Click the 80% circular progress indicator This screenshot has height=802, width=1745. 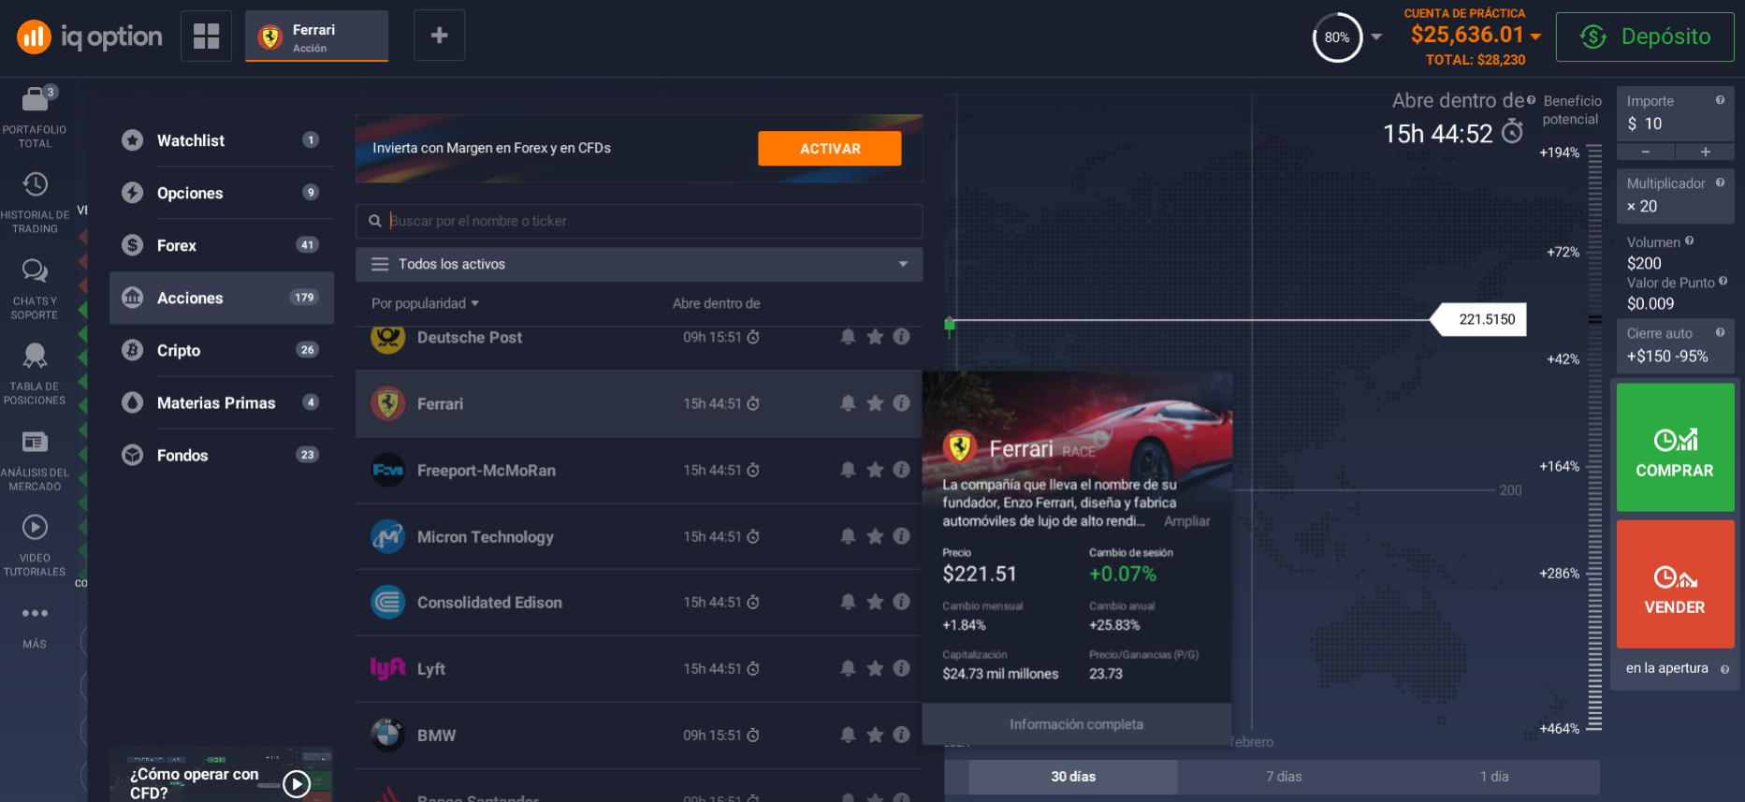tap(1337, 37)
